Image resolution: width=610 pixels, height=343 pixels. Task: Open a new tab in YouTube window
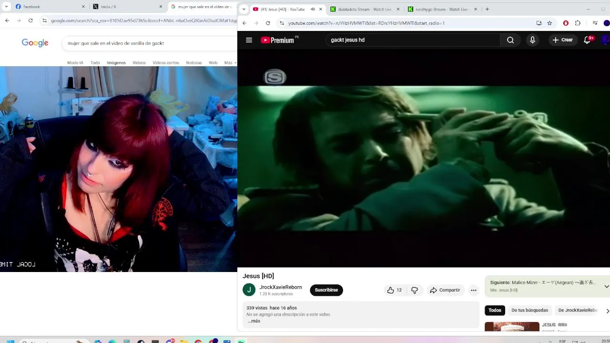(x=487, y=9)
